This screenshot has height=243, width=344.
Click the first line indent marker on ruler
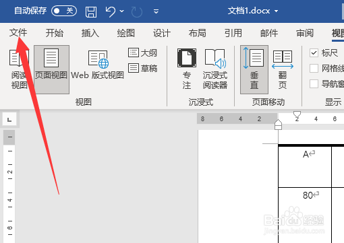[297, 114]
